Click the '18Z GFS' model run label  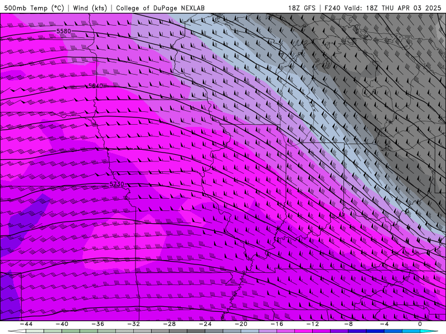(302, 8)
